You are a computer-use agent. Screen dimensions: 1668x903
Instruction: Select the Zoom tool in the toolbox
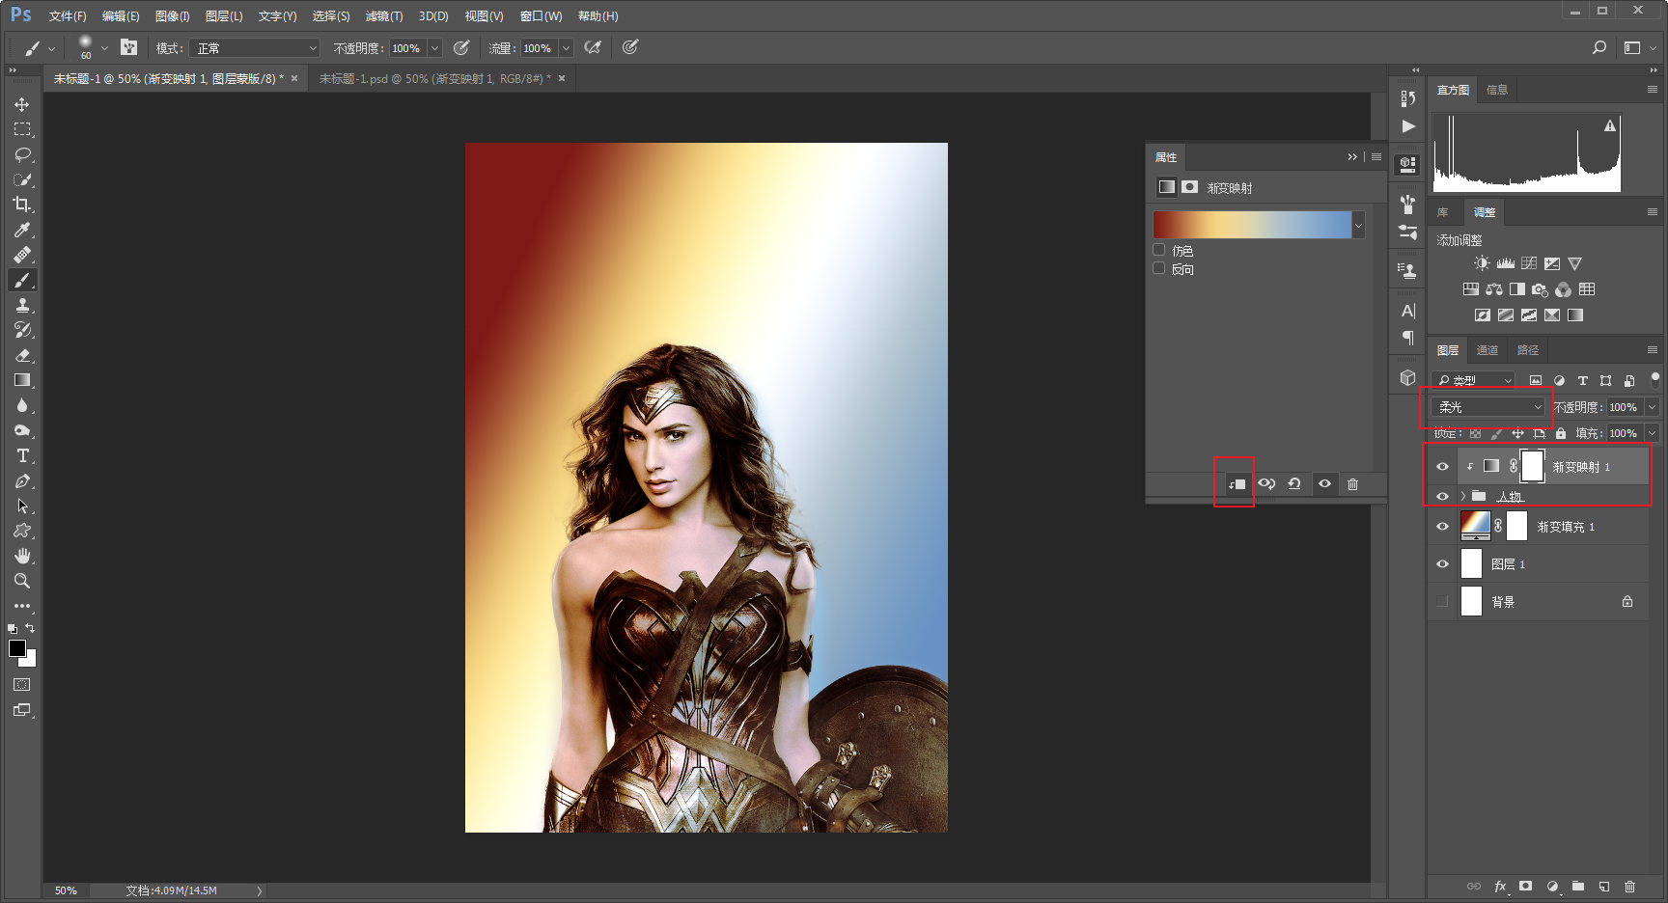coord(22,581)
